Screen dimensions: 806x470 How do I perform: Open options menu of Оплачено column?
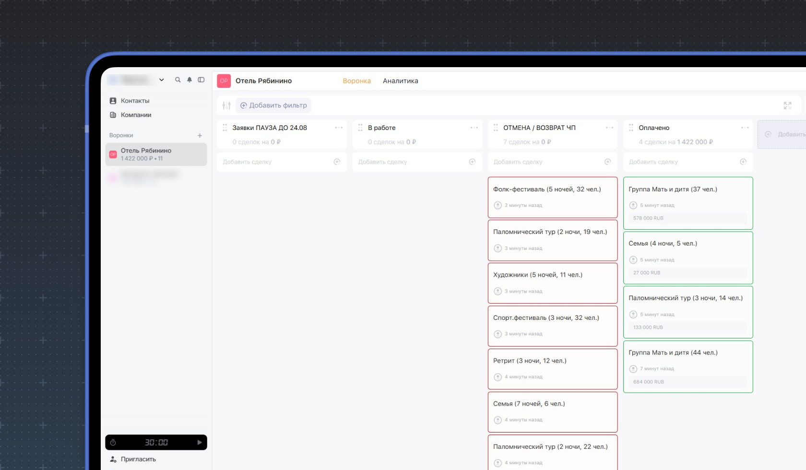point(745,128)
